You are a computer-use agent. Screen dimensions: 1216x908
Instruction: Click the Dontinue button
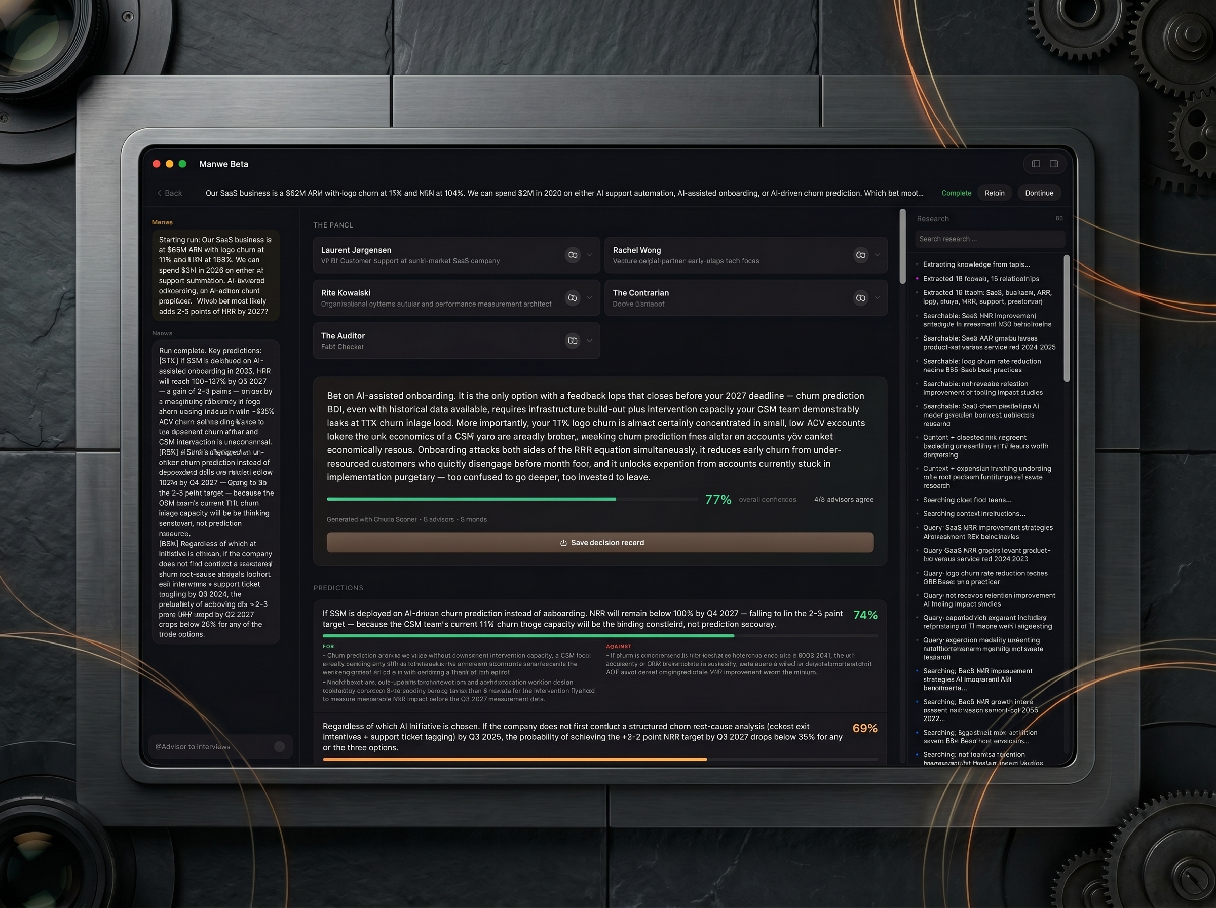[1039, 193]
